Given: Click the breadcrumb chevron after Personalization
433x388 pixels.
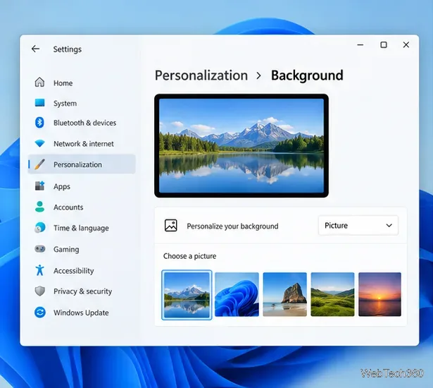Looking at the screenshot, I should (x=258, y=75).
